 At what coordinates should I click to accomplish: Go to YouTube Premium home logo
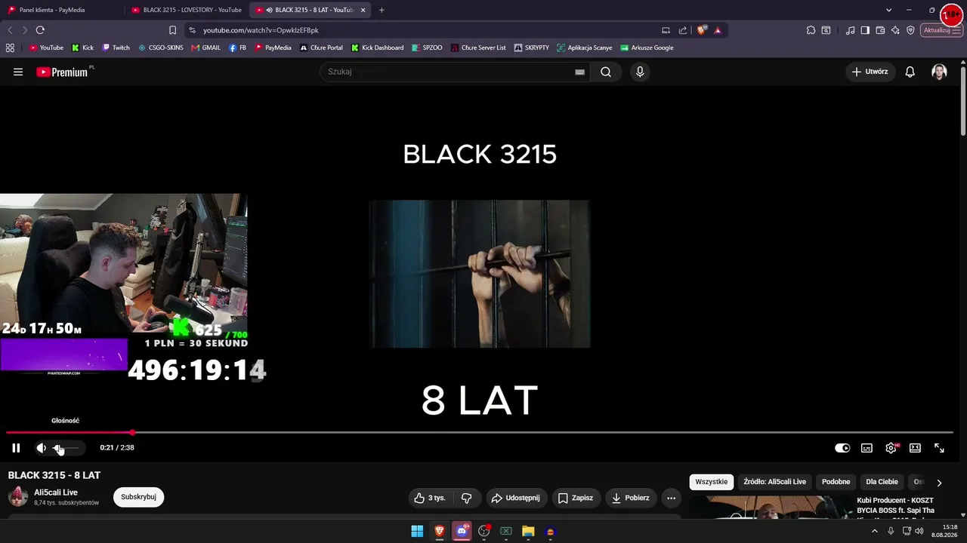62,72
